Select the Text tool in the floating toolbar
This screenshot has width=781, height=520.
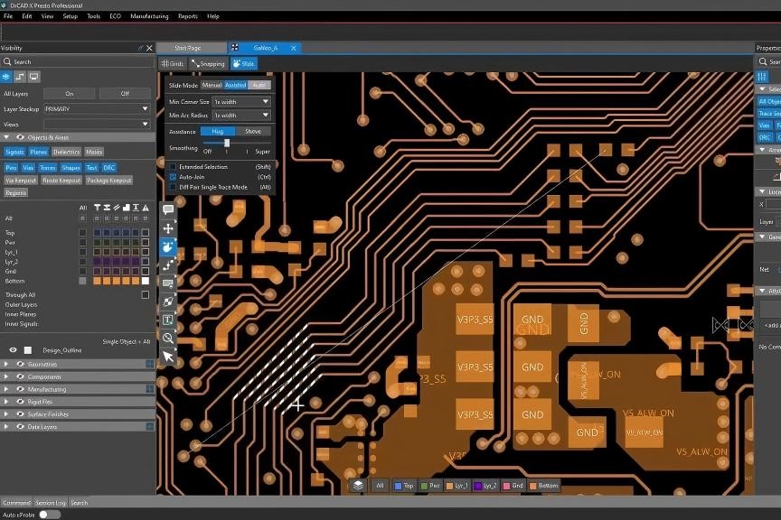169,319
